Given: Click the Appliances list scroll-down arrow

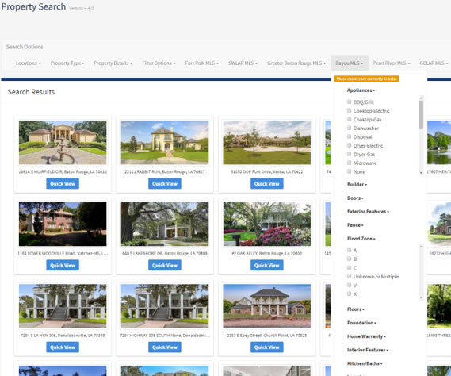Looking at the screenshot, I should click(x=421, y=173).
